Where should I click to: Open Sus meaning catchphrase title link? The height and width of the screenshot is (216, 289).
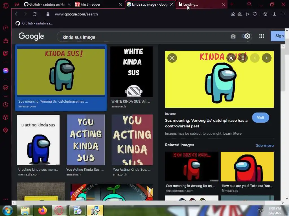tap(206, 123)
